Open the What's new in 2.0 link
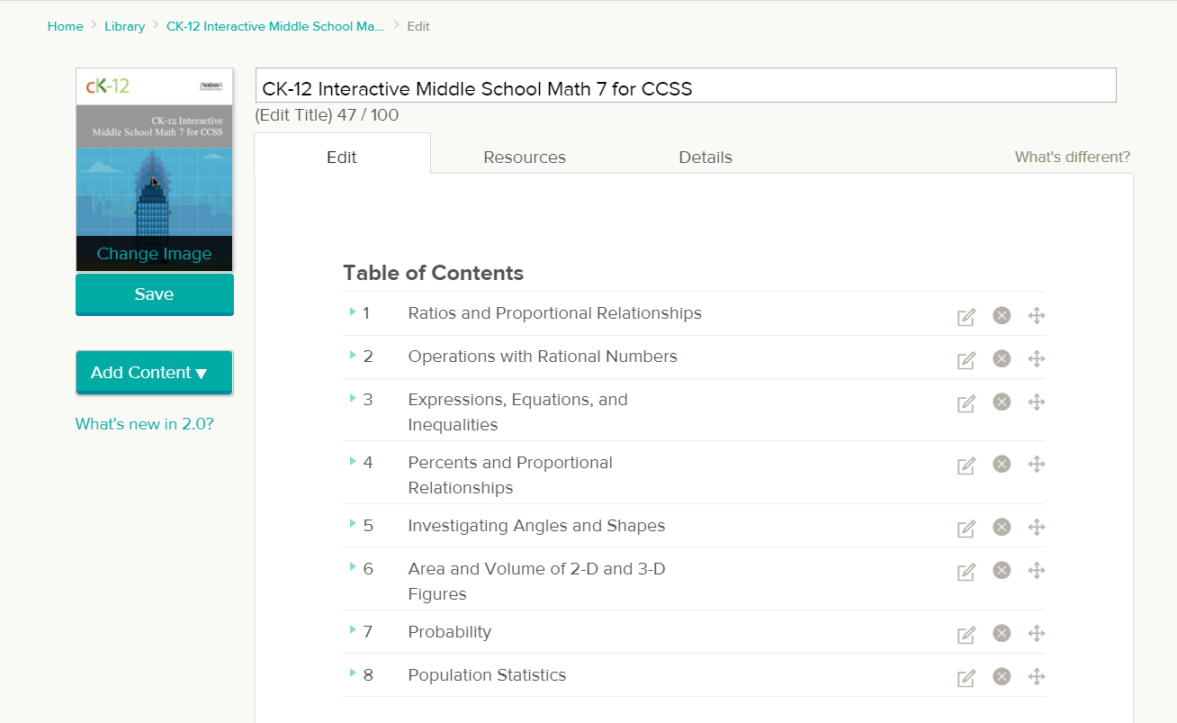This screenshot has width=1177, height=723. (x=144, y=423)
